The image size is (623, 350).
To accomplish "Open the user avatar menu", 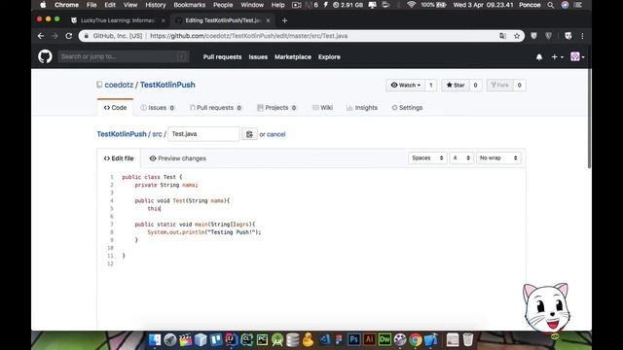I will tap(577, 56).
